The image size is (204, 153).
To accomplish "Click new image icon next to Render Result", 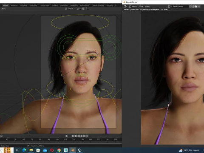I will click(193, 6).
